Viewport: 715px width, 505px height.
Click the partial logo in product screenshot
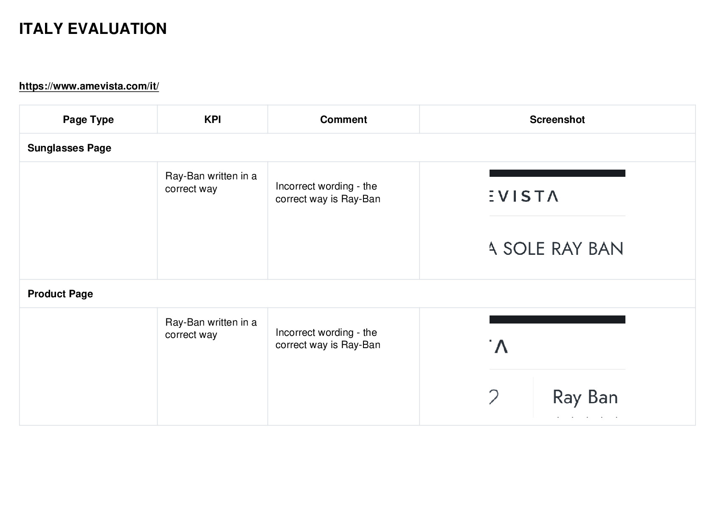[499, 346]
